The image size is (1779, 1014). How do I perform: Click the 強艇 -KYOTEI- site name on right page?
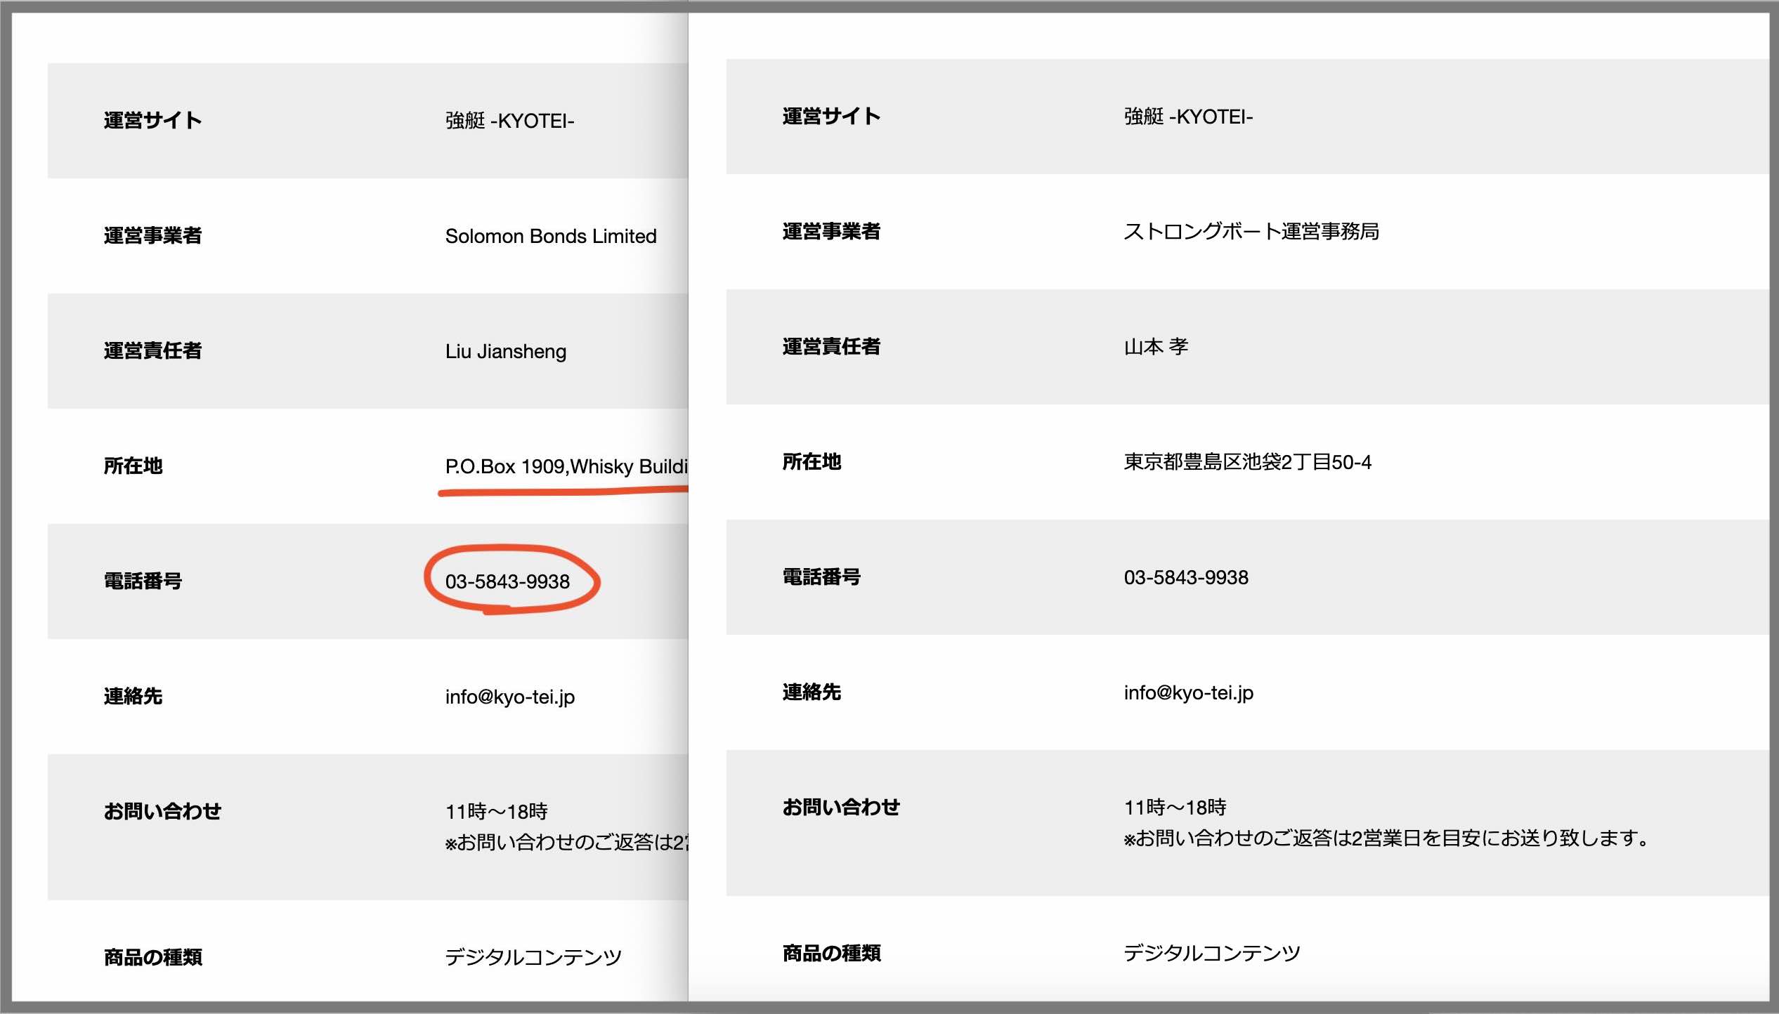[1186, 118]
